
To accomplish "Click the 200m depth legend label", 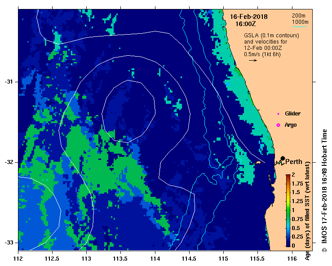I will [x=299, y=16].
